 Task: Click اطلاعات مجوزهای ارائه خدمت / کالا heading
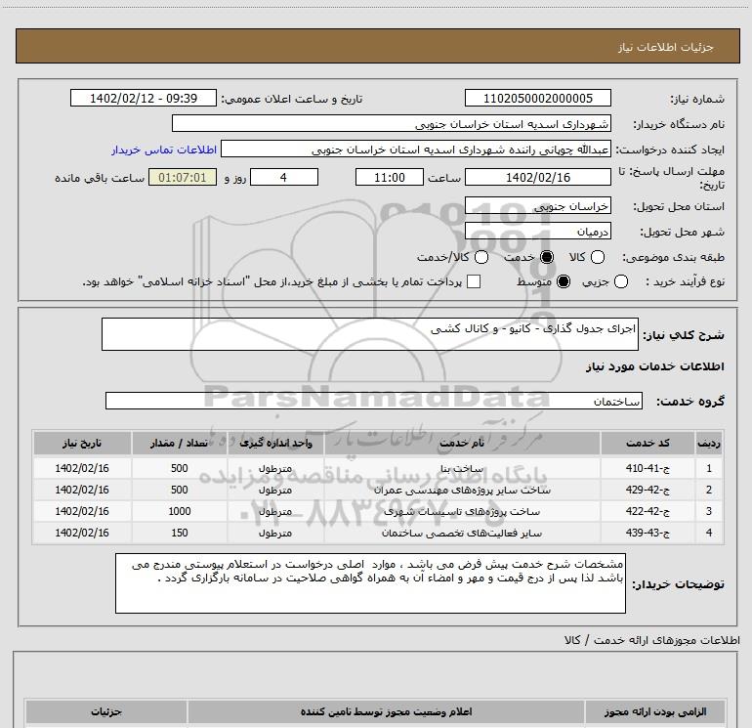pos(652,640)
